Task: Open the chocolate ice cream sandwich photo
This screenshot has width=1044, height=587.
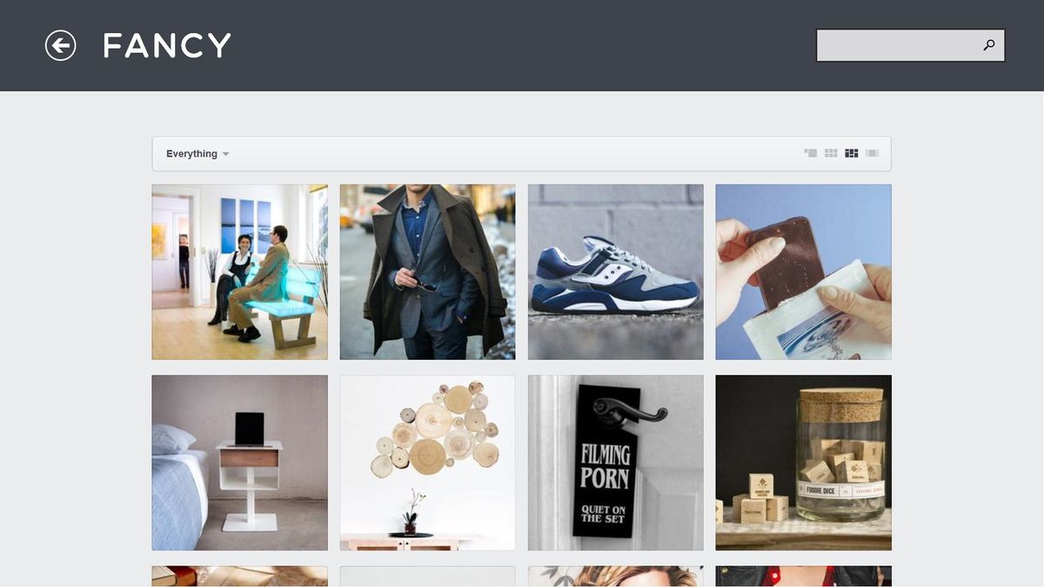Action: [804, 271]
